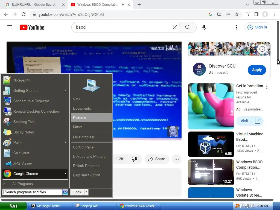Select Google Chrome in Start menu
280x210 pixels.
[35, 174]
